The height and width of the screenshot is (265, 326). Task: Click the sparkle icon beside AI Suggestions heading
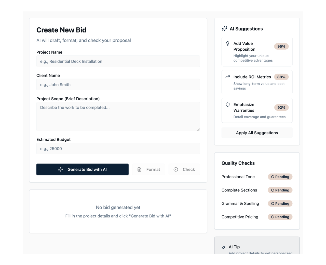point(224,29)
